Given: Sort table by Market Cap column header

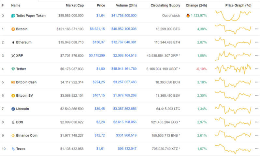Looking at the screenshot, I should pyautogui.click(x=74, y=6).
